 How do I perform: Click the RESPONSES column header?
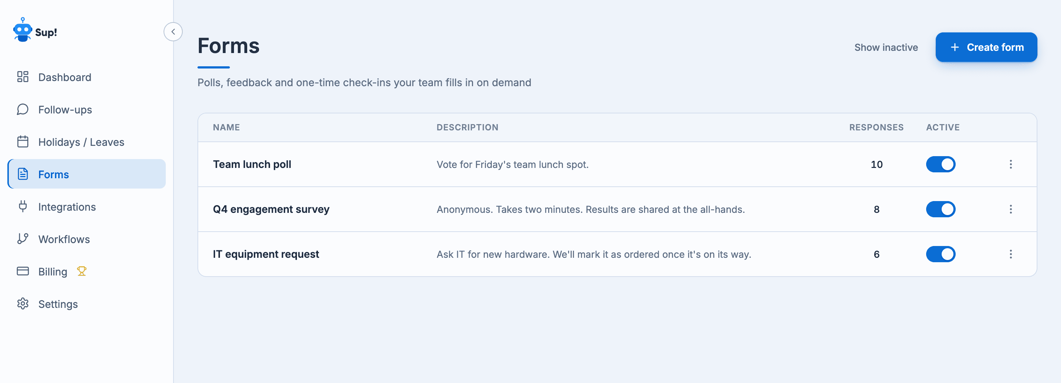pos(876,127)
